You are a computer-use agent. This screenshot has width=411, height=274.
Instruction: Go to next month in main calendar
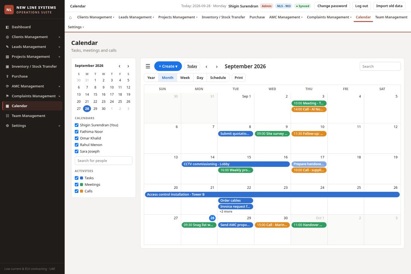pyautogui.click(x=217, y=67)
